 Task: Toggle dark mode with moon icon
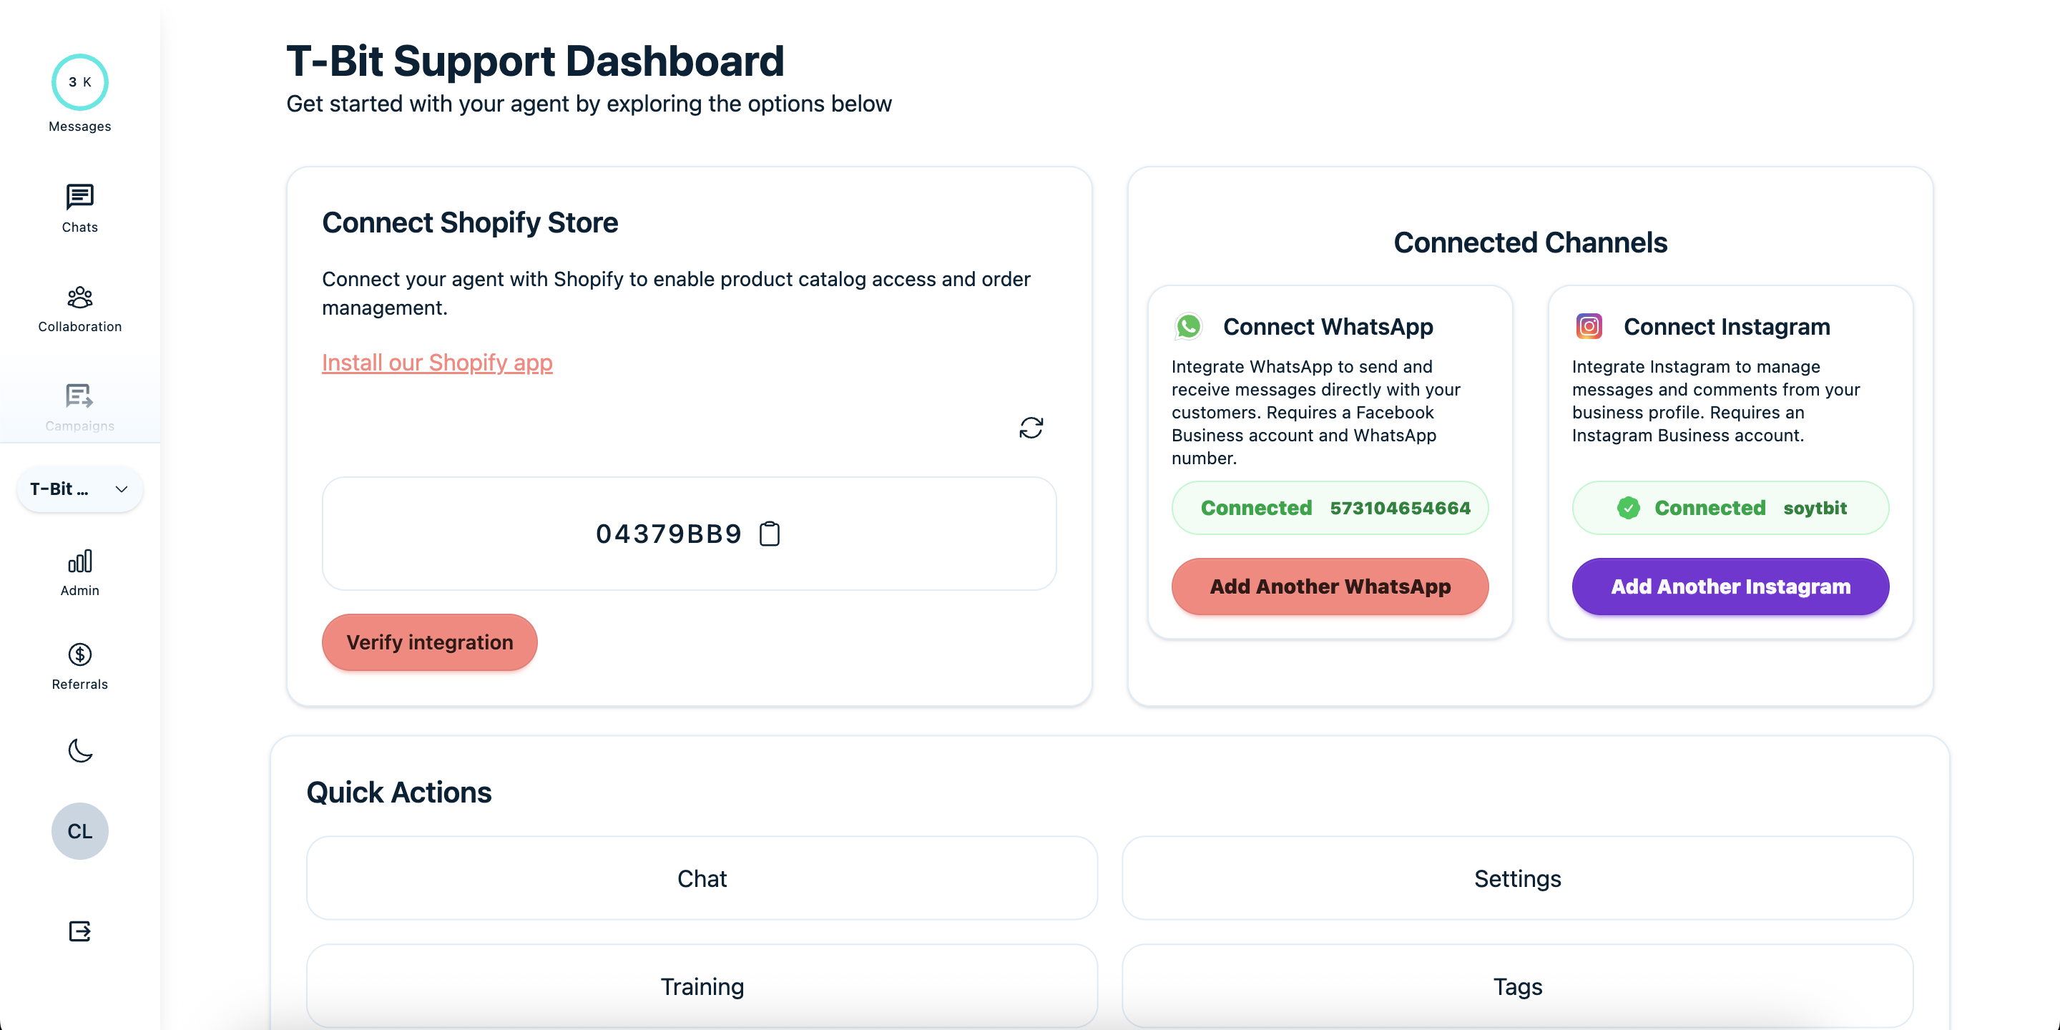(79, 750)
